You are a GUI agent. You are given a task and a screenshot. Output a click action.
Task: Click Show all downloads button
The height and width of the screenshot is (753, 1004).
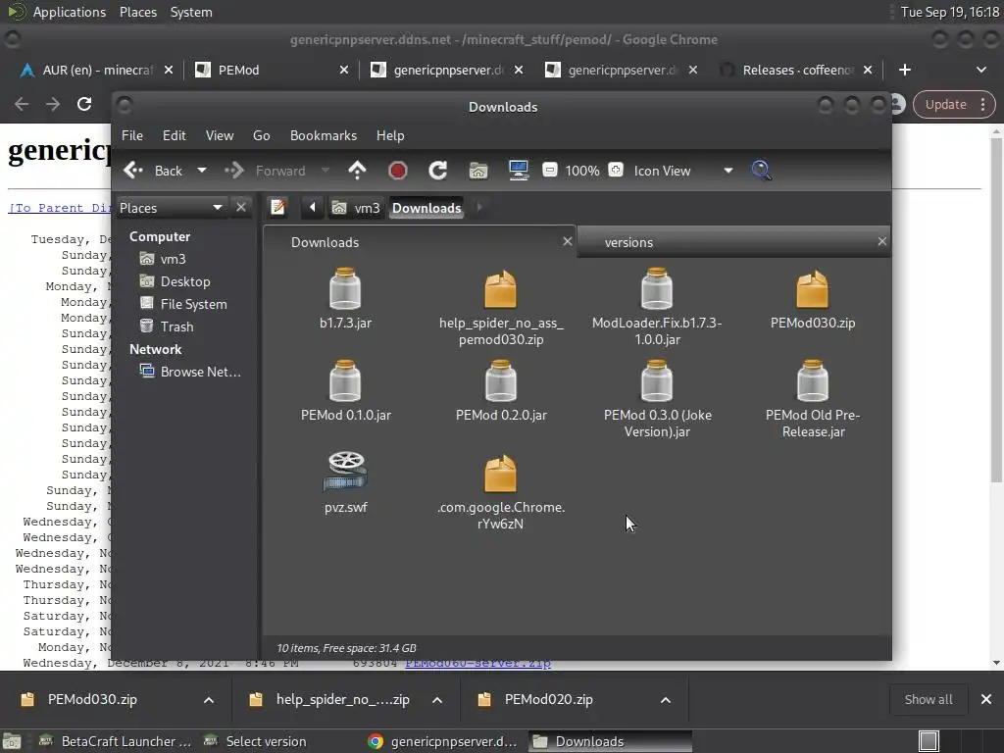[x=928, y=699]
